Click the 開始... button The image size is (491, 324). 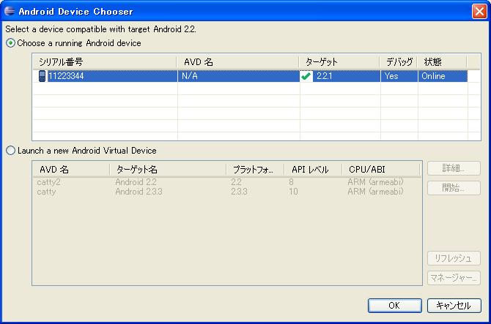(x=454, y=188)
